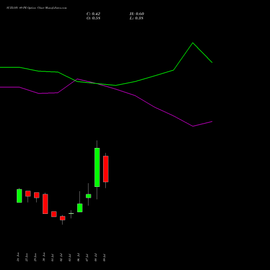The width and height of the screenshot is (270, 270).
Task: Click the low value L: 0.38
Action: [x=137, y=18]
